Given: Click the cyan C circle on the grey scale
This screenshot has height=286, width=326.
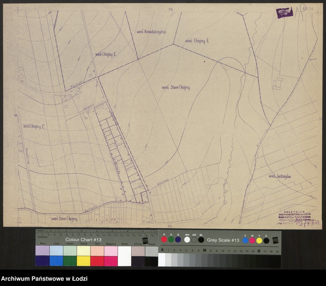Looking at the screenshot, I should pos(245,240).
